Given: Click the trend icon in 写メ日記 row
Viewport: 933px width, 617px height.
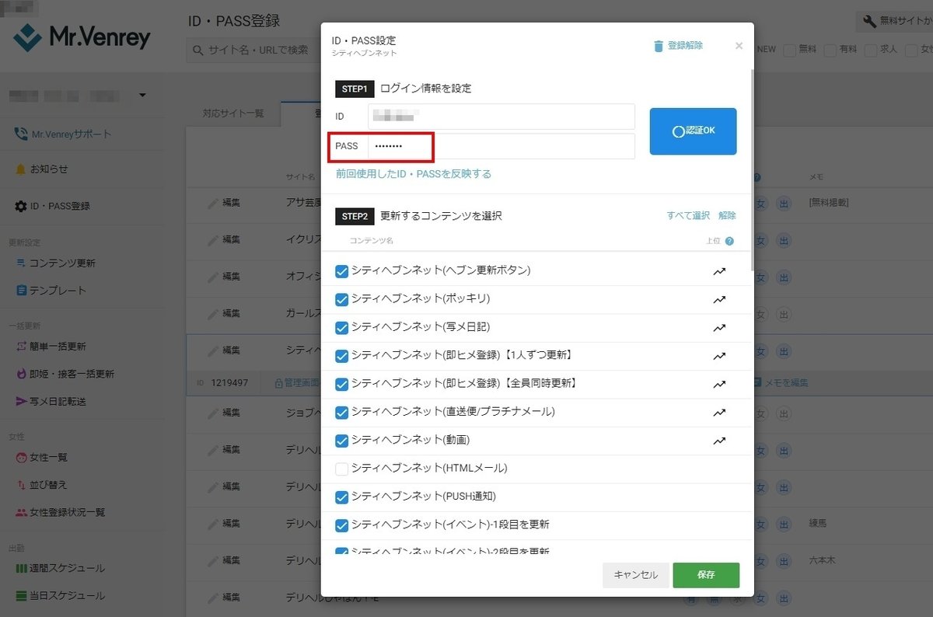Looking at the screenshot, I should click(719, 328).
